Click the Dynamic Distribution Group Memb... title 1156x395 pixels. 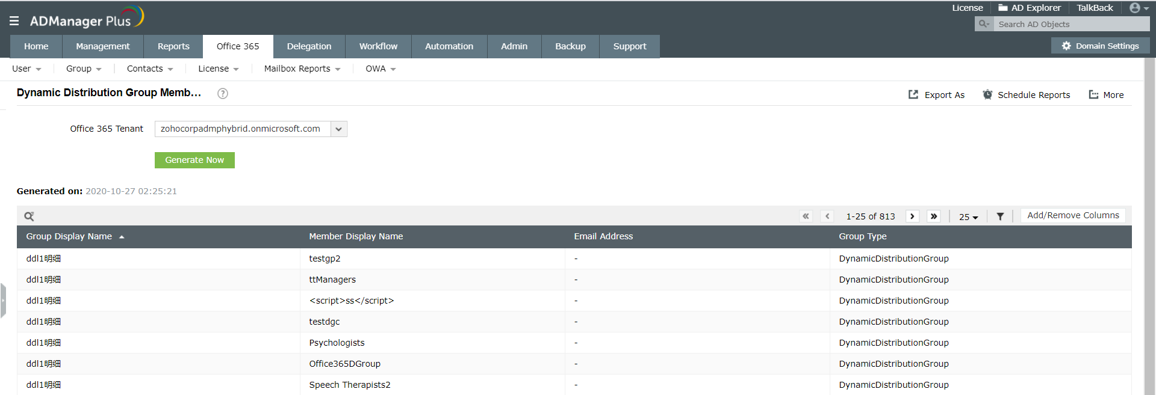pos(109,93)
